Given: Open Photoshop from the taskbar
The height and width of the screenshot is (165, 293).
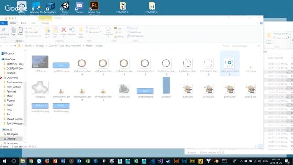Looking at the screenshot, I should click(184, 161).
